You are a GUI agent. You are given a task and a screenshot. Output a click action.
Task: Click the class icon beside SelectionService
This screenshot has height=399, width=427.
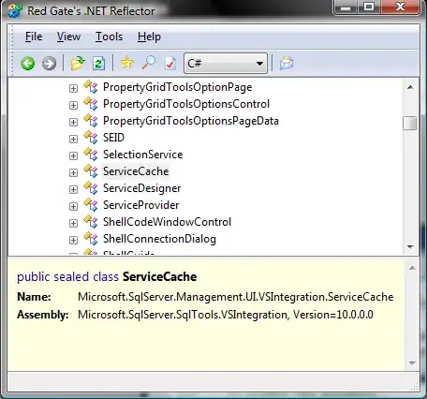click(x=91, y=155)
